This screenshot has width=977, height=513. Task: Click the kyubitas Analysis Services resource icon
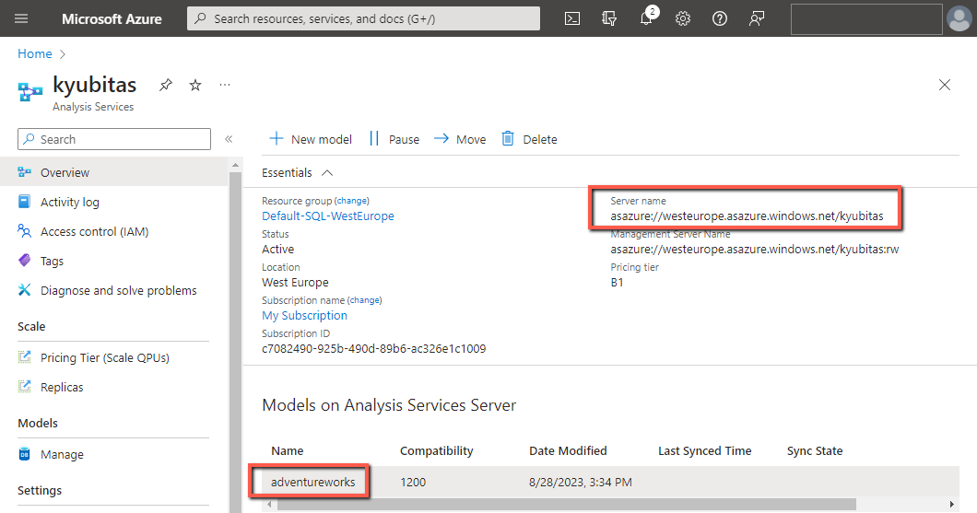pyautogui.click(x=29, y=92)
